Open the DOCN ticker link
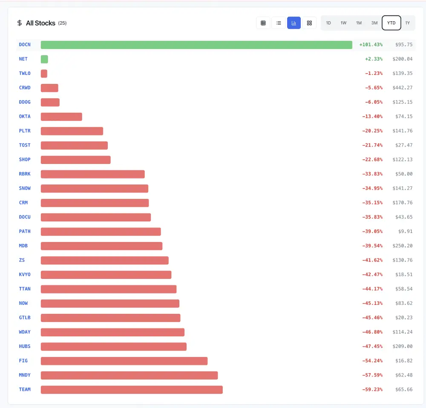This screenshot has width=426, height=408. (25, 45)
